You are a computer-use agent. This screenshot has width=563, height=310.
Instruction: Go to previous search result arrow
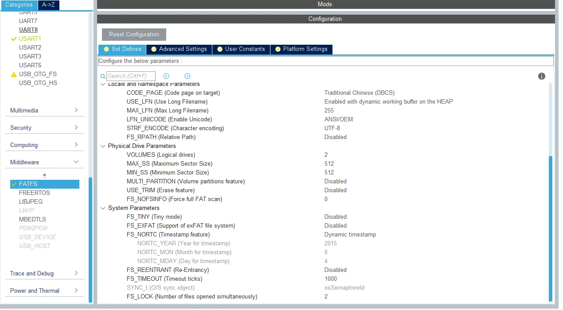(166, 76)
